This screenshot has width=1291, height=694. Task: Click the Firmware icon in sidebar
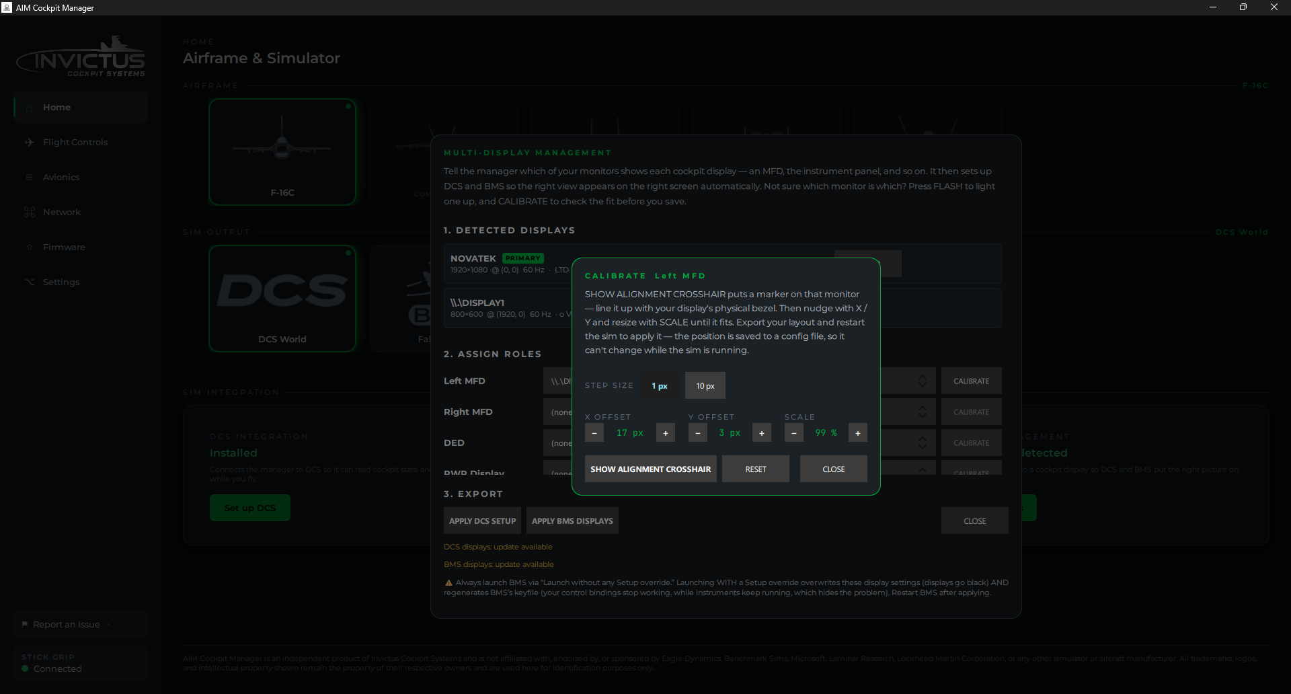pyautogui.click(x=30, y=247)
